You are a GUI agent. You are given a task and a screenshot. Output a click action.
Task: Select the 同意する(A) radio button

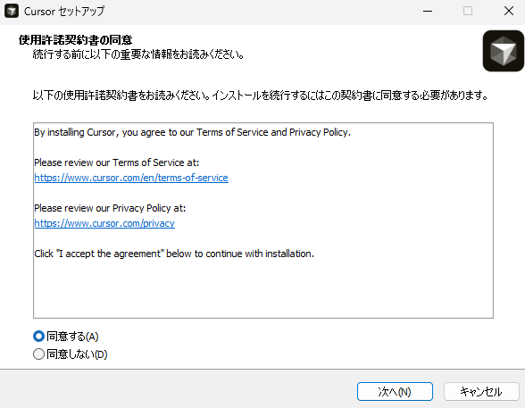click(39, 336)
